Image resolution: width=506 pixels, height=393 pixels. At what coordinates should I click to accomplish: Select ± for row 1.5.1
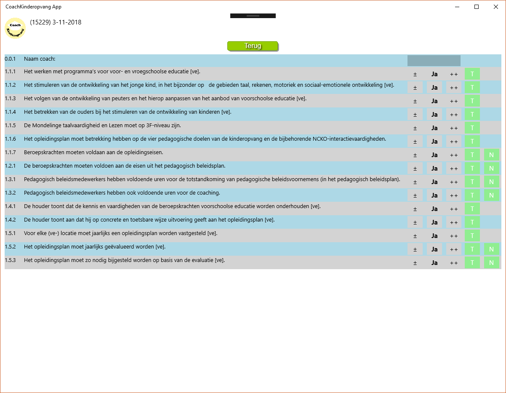415,236
